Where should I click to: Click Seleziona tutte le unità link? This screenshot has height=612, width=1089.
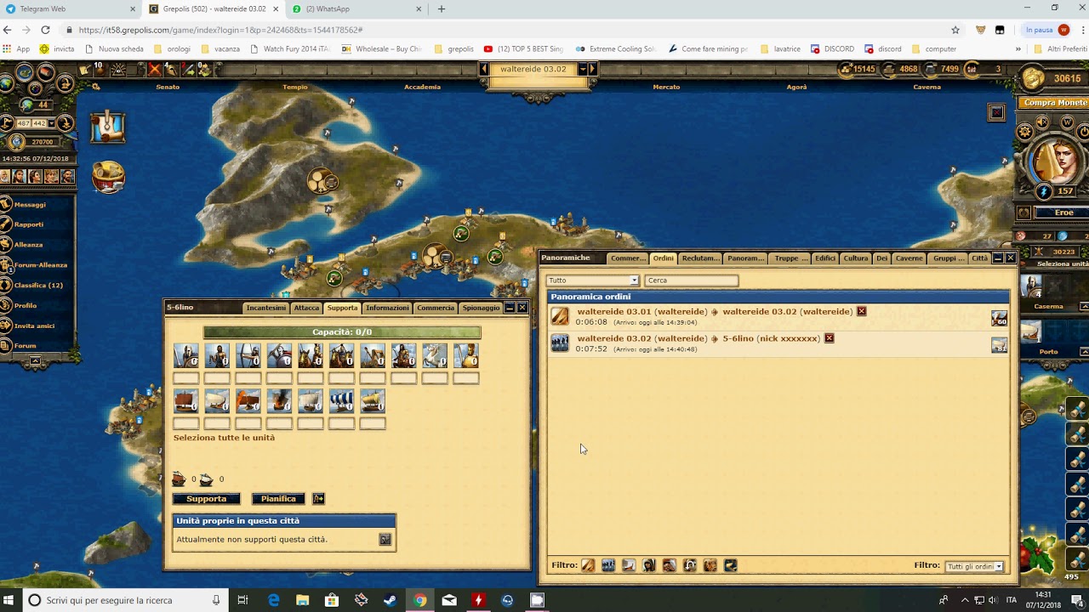[224, 438]
